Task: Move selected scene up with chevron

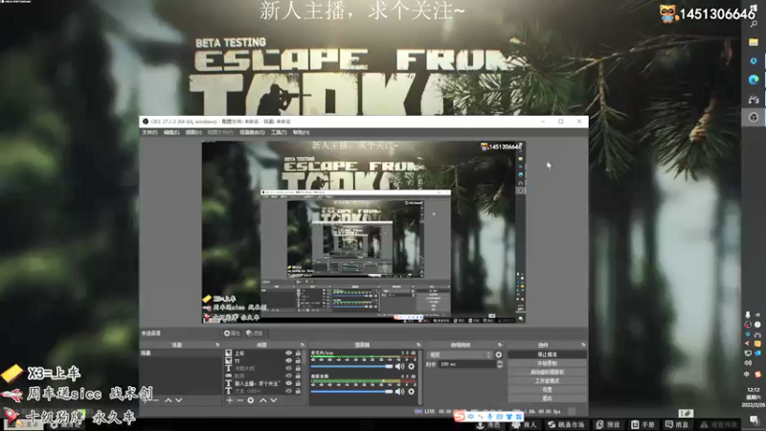Action: 169,400
